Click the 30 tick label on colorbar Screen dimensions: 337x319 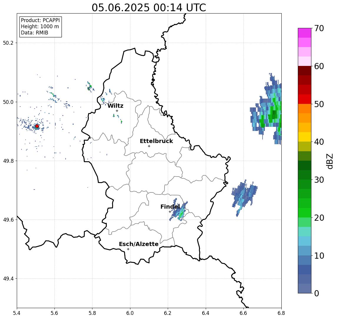pos(319,180)
